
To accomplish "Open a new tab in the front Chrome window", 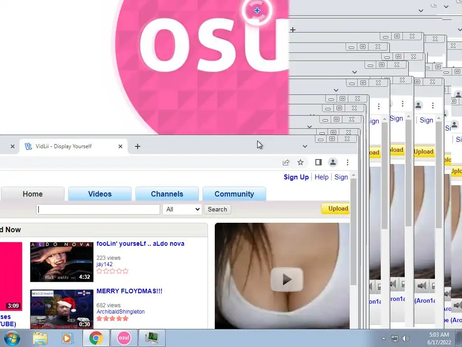I will click(138, 146).
